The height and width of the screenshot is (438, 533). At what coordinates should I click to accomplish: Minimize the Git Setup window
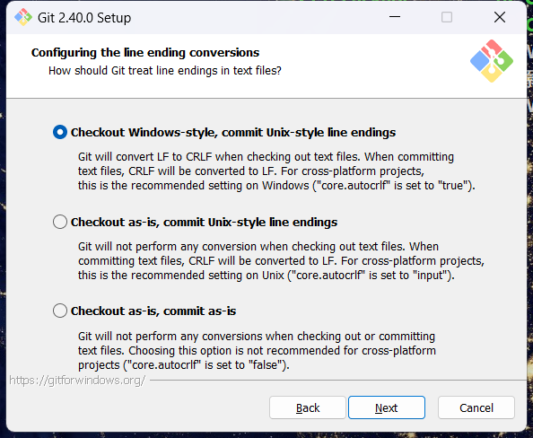pos(395,17)
